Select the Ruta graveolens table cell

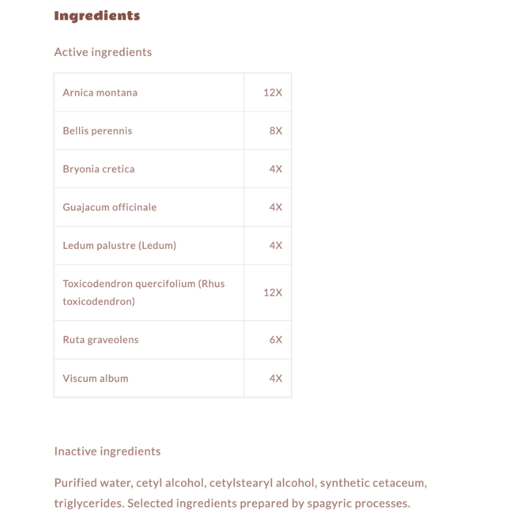[101, 340]
